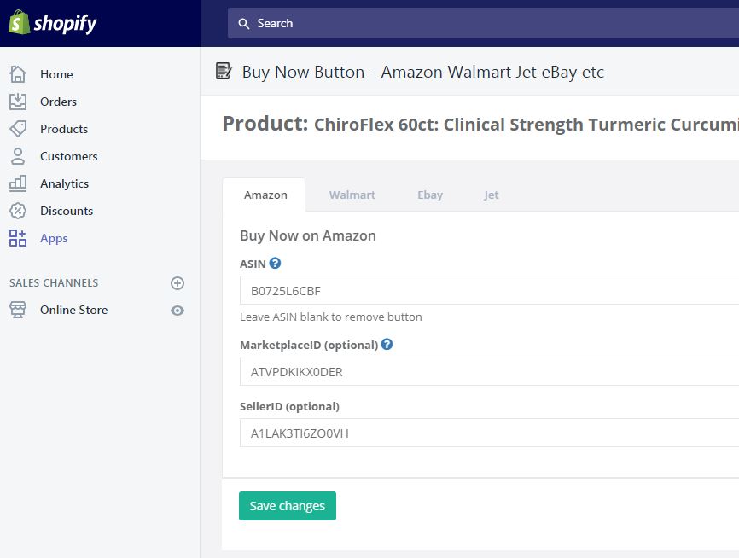The width and height of the screenshot is (739, 558).
Task: Open the Online Store sales channel
Action: (74, 310)
